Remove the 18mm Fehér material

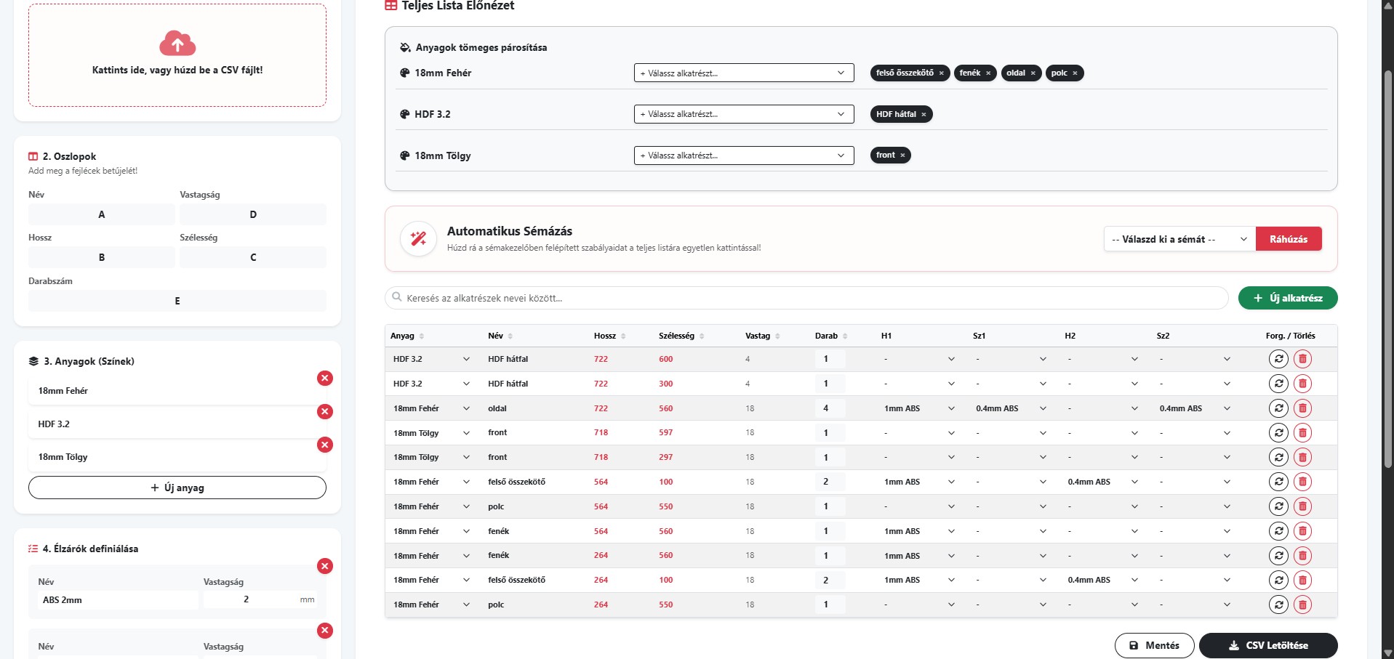point(325,378)
